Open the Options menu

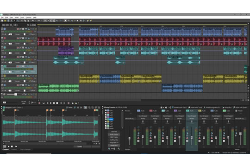point(28,18)
